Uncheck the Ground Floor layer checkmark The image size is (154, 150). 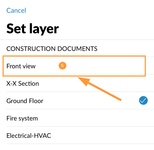coord(143,101)
